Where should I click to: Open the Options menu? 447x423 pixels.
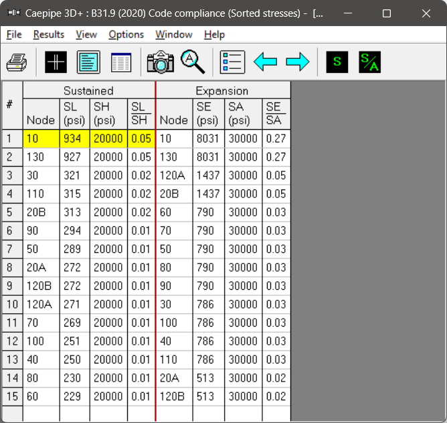tap(126, 34)
